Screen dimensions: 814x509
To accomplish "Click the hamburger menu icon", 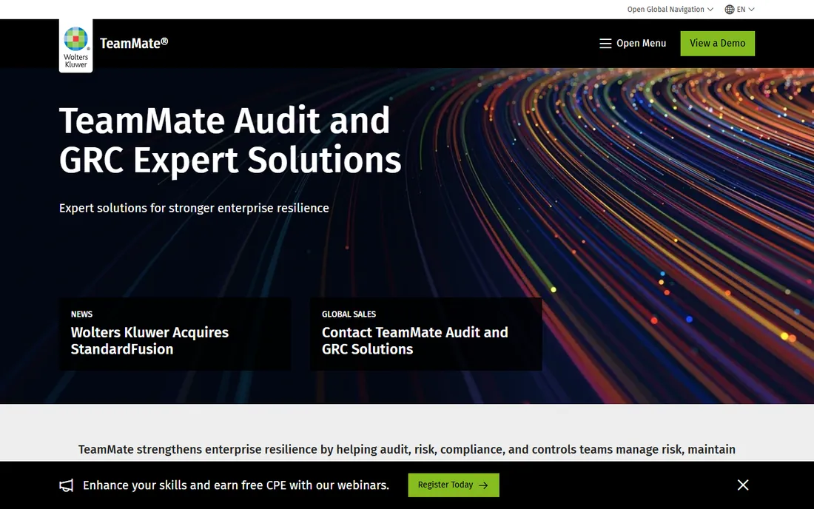I will (x=605, y=44).
